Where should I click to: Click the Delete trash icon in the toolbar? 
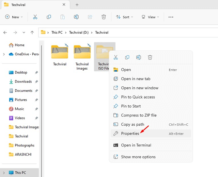tap(104, 17)
